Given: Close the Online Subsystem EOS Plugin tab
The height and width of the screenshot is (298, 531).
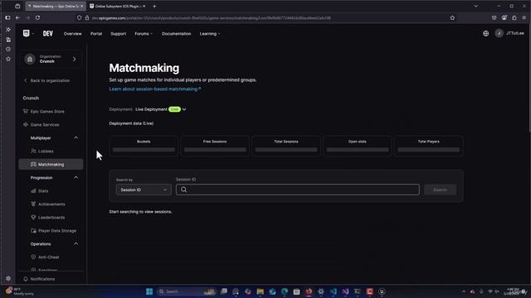Looking at the screenshot, I should (144, 6).
